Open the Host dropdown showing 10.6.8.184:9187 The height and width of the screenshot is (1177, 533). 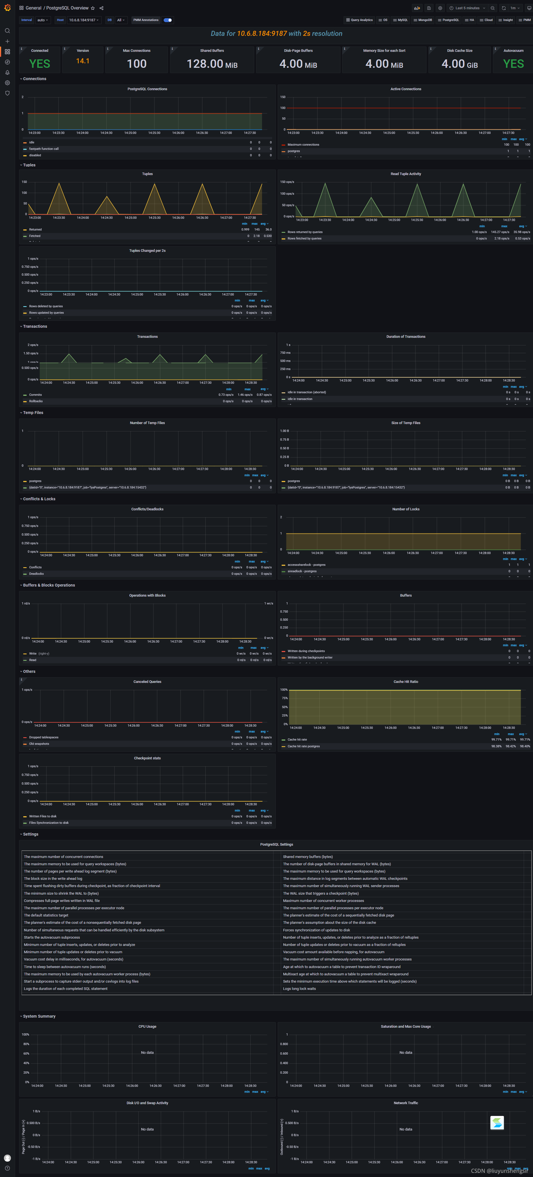[84, 20]
